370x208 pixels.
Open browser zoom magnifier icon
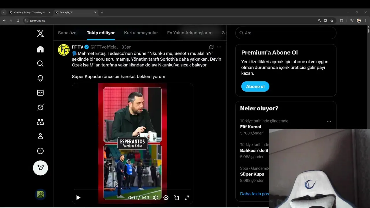click(319, 21)
